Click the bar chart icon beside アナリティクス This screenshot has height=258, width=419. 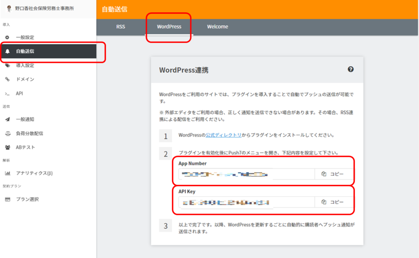(7, 173)
